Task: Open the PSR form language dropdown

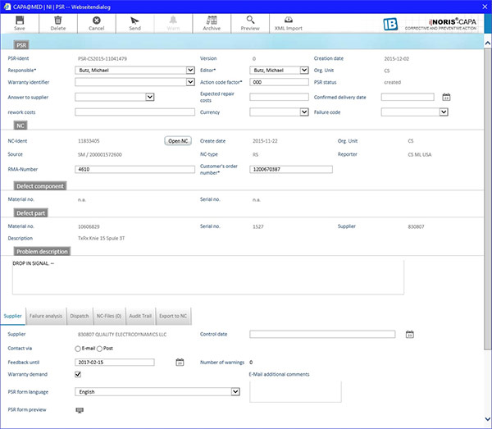Action: 235,391
